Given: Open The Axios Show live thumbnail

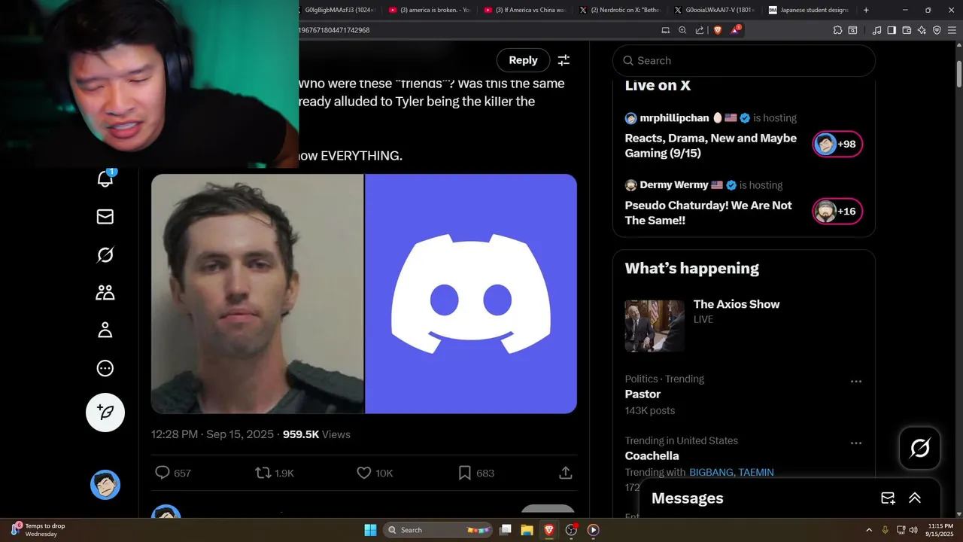Looking at the screenshot, I should coord(655,326).
